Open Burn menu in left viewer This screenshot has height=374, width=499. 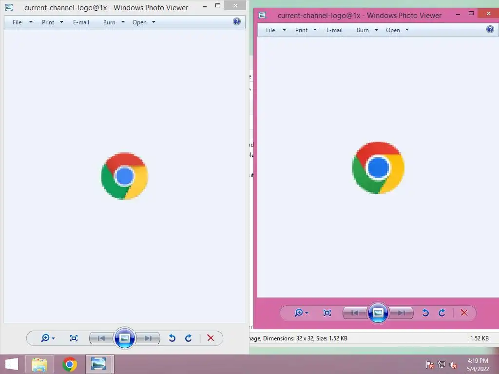click(x=109, y=22)
